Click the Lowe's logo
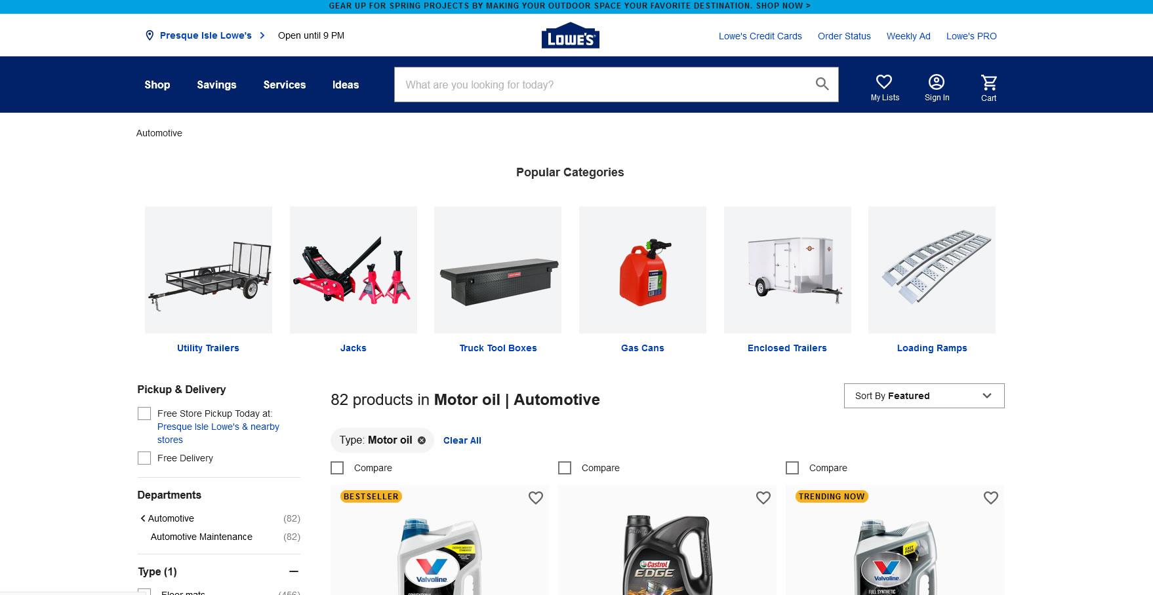 point(571,36)
